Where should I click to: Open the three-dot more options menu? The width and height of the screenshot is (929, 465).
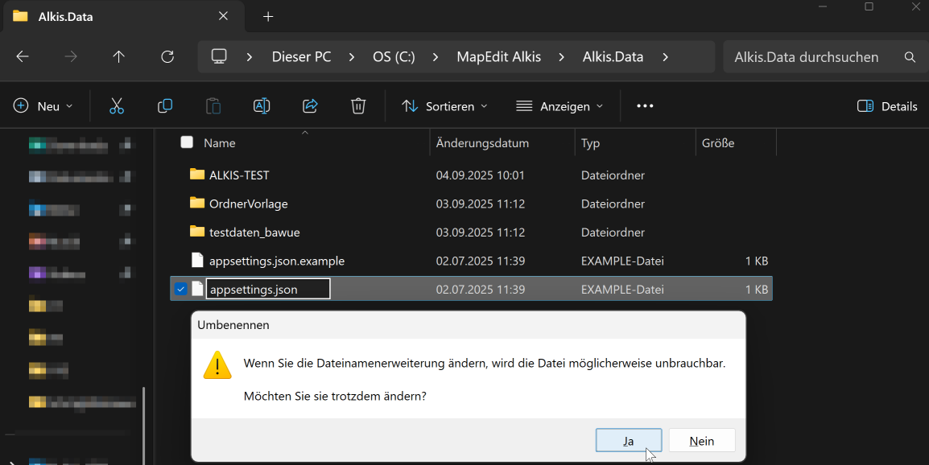point(645,106)
